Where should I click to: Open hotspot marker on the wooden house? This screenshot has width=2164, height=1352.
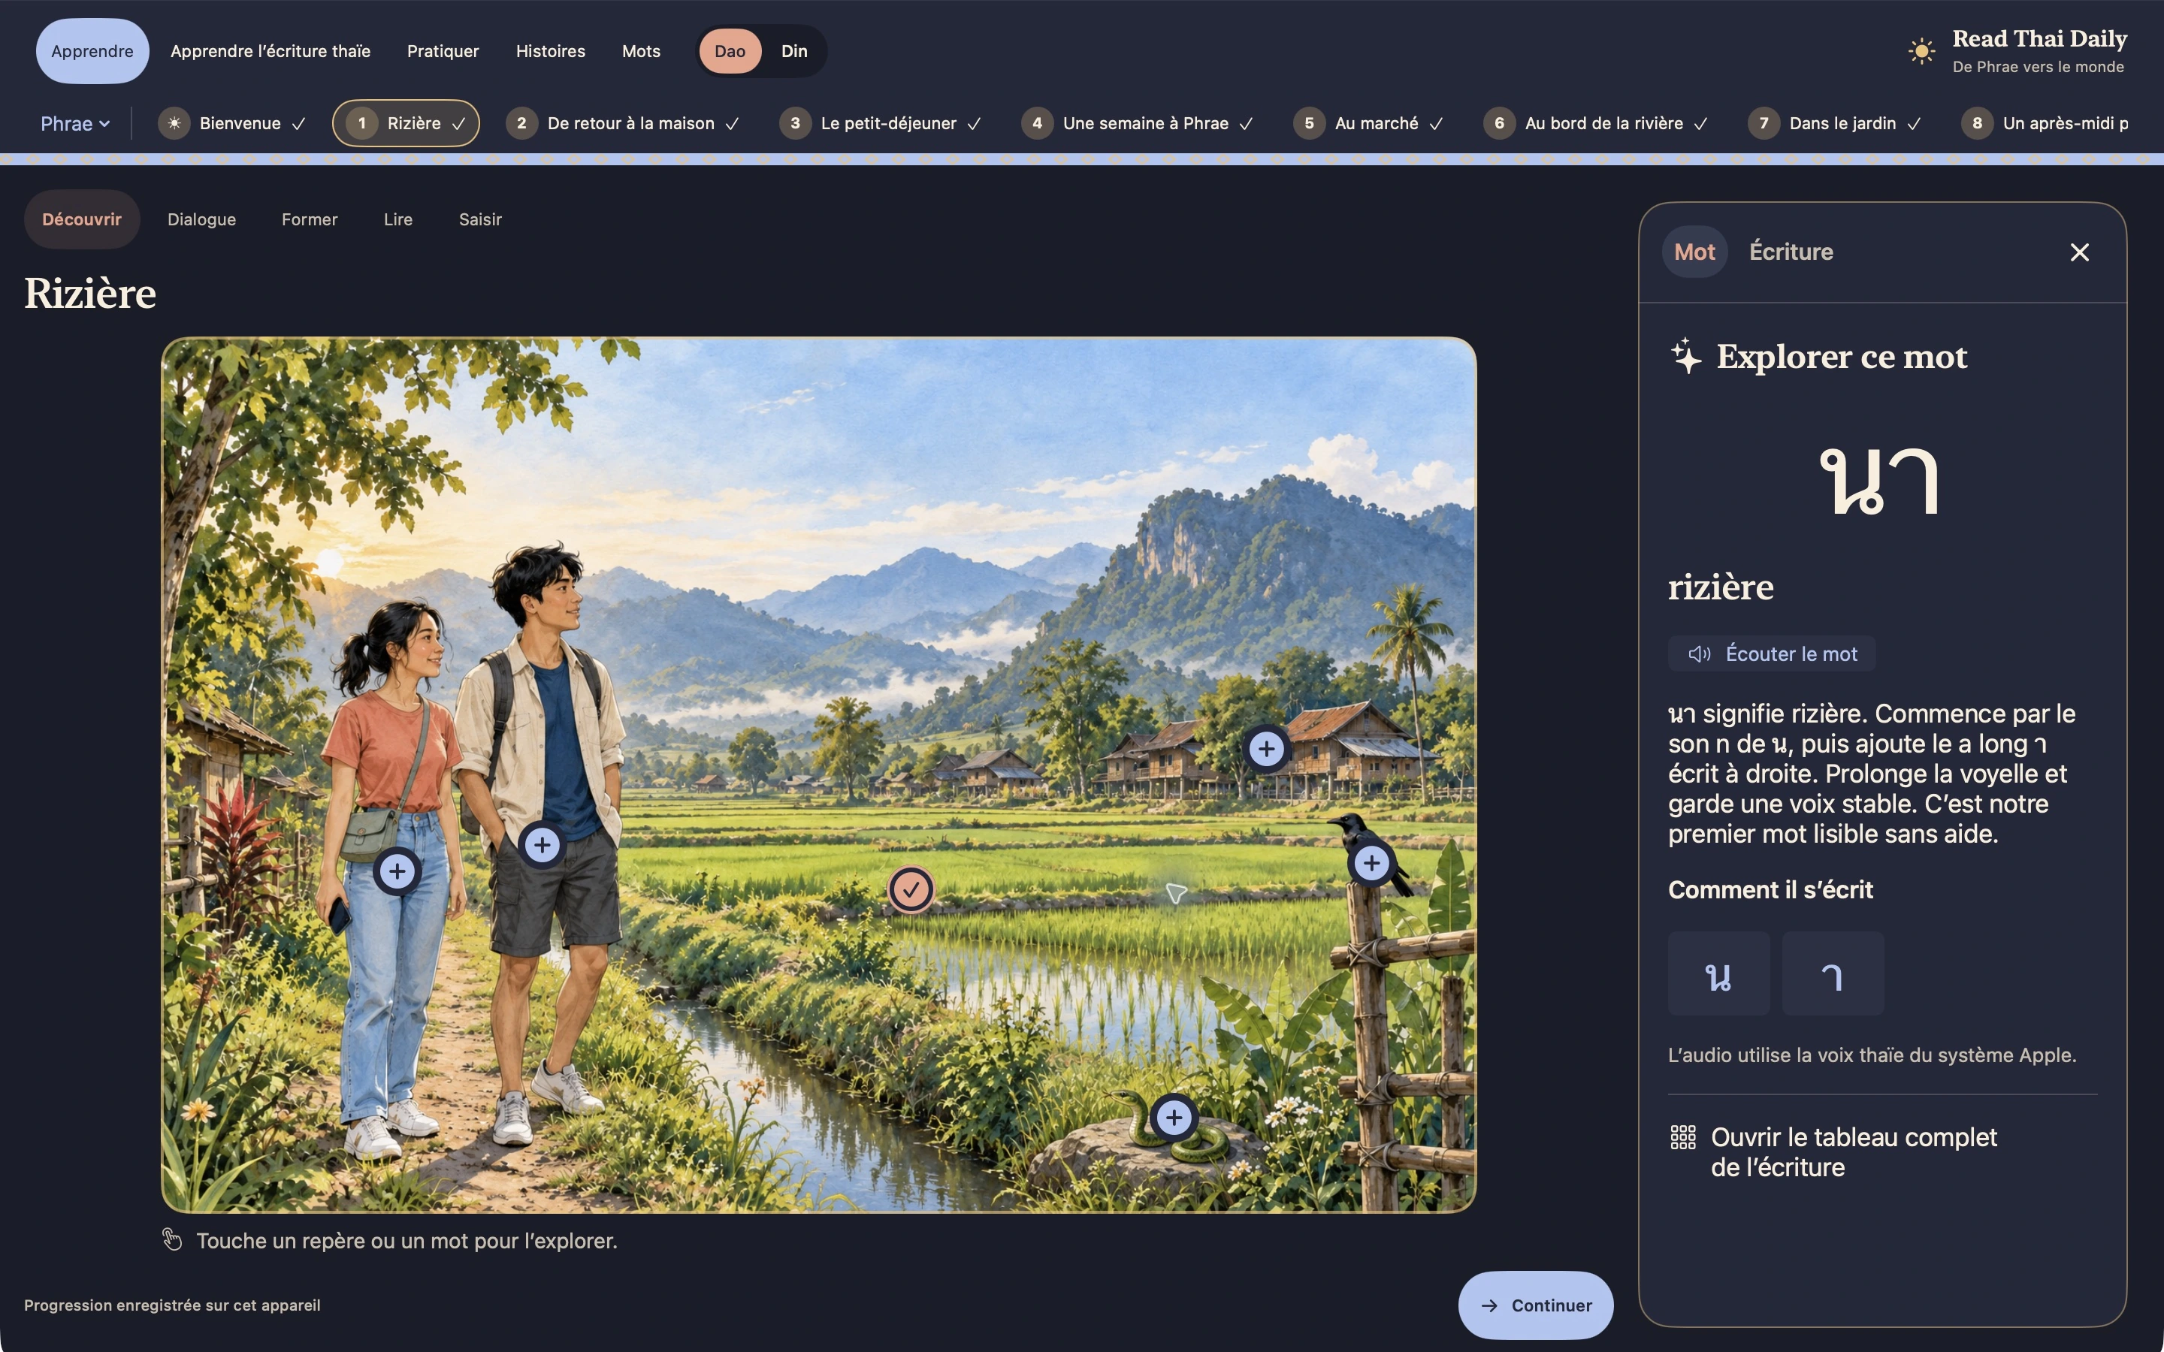tap(1266, 748)
